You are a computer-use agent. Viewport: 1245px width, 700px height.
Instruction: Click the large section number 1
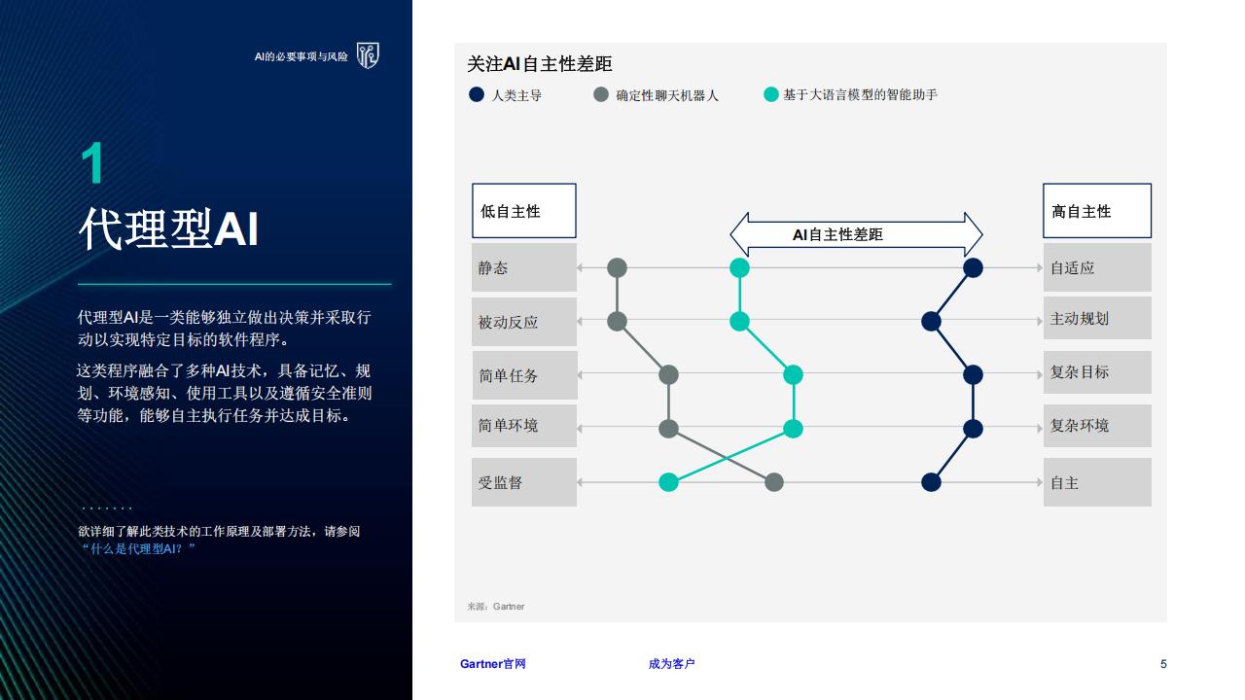[92, 163]
